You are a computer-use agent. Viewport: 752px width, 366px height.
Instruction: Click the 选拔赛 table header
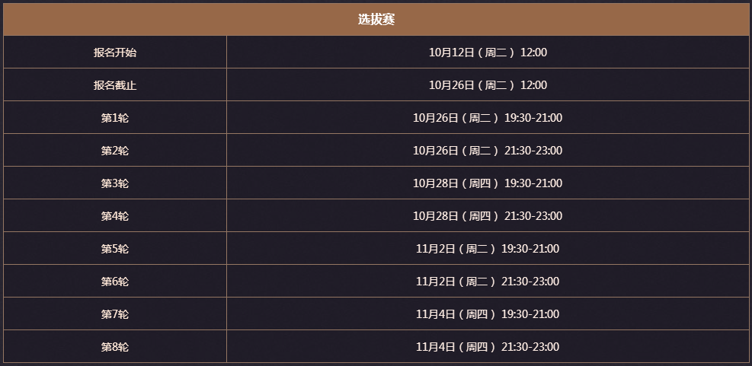click(376, 20)
